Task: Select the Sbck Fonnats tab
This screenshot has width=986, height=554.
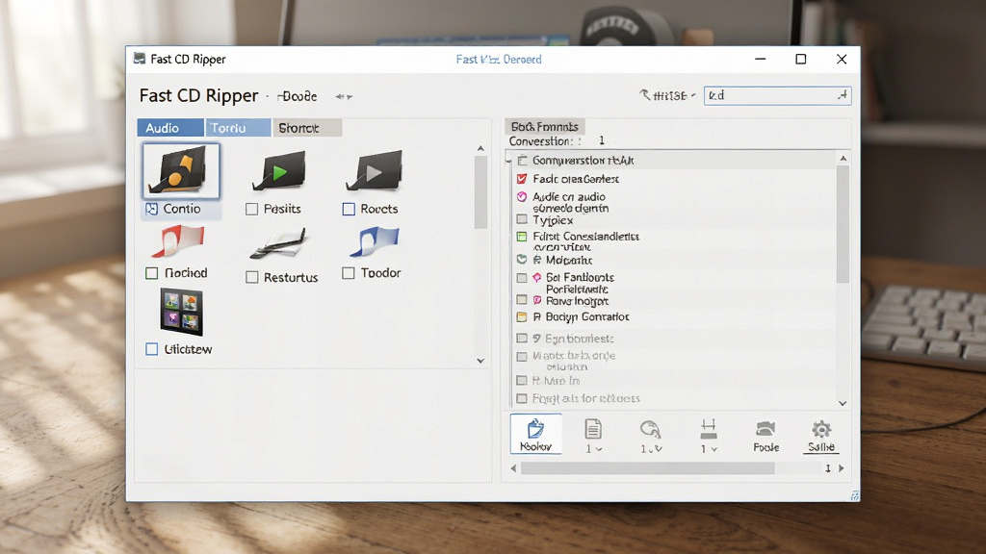Action: pos(545,126)
